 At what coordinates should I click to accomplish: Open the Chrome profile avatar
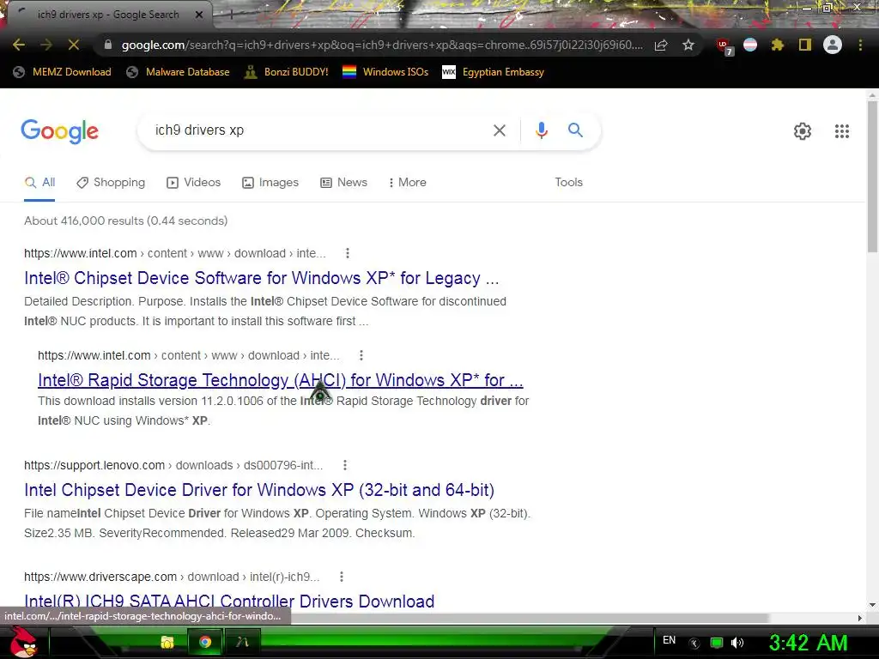833,45
